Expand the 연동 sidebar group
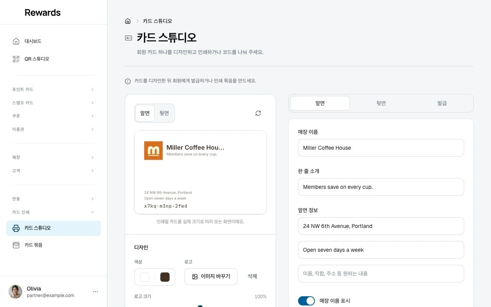The width and height of the screenshot is (491, 307). click(x=53, y=199)
